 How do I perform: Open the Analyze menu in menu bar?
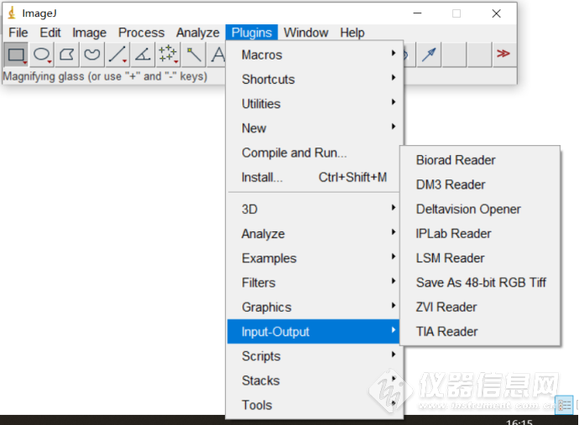(x=197, y=33)
